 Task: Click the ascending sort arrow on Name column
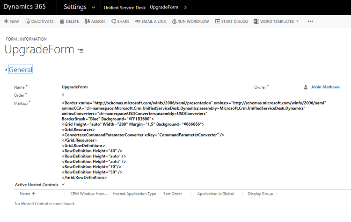coord(34,194)
